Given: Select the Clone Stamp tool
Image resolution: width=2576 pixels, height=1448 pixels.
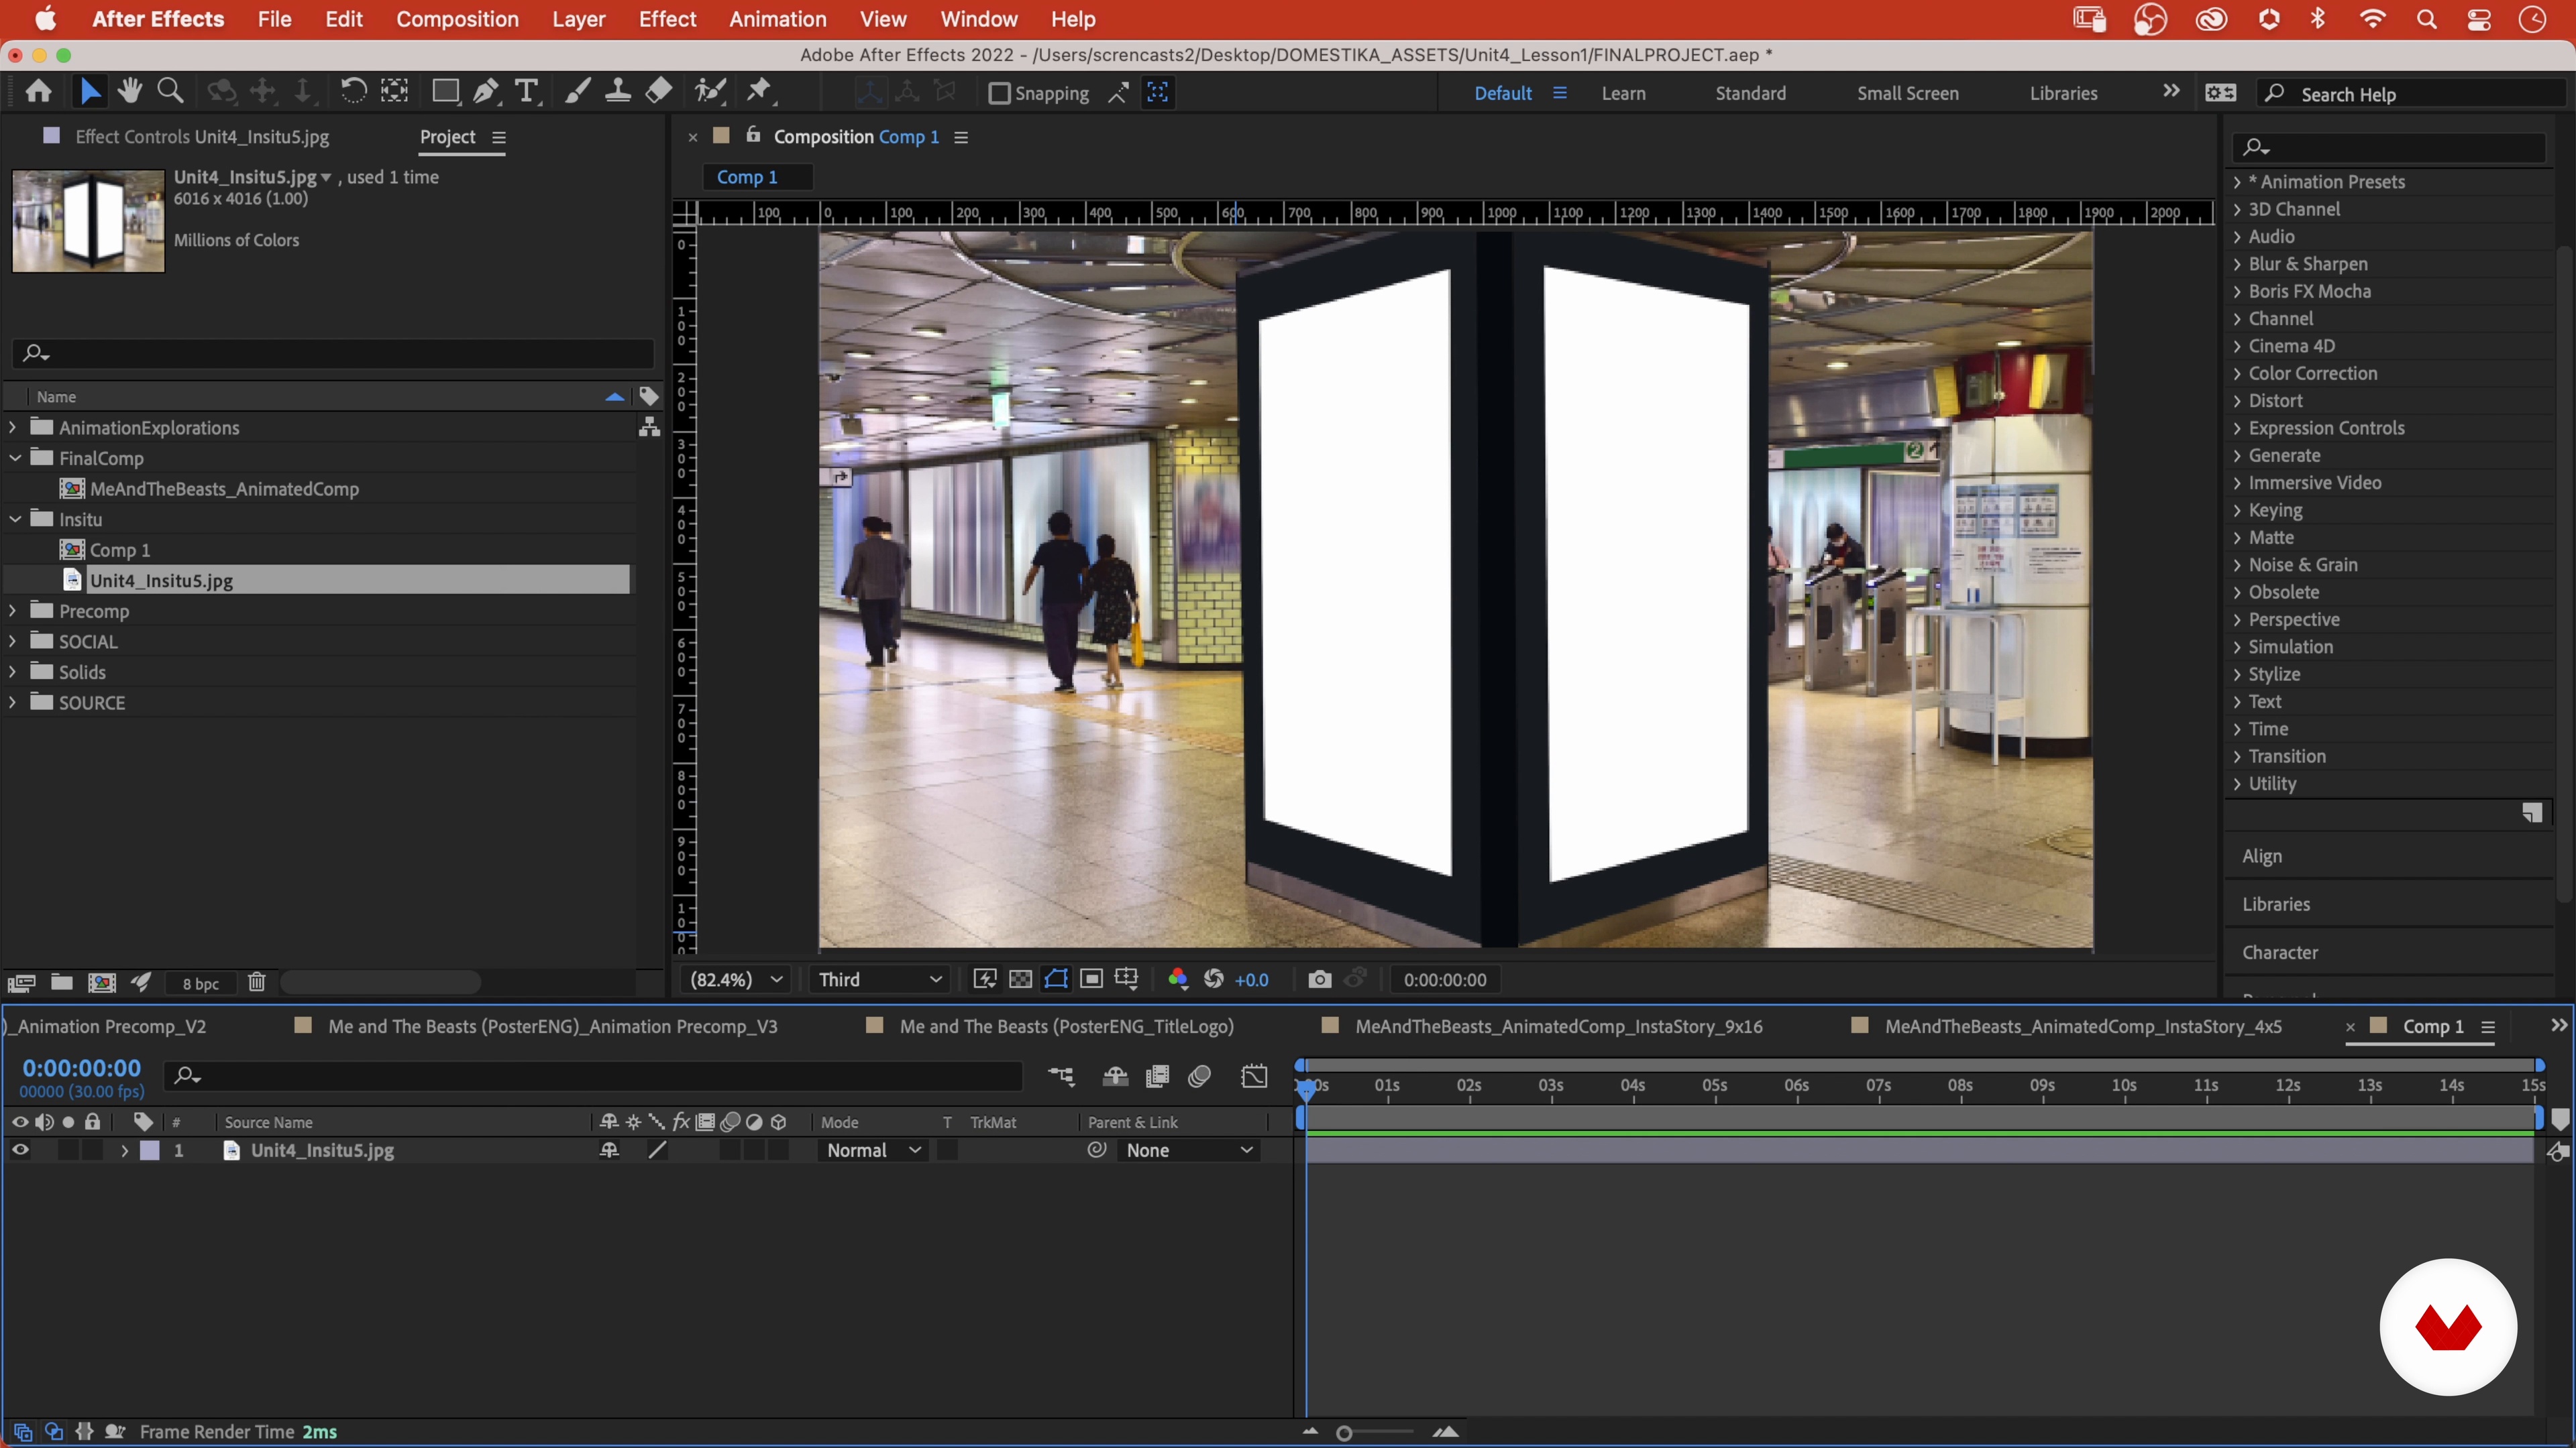Looking at the screenshot, I should [x=618, y=92].
